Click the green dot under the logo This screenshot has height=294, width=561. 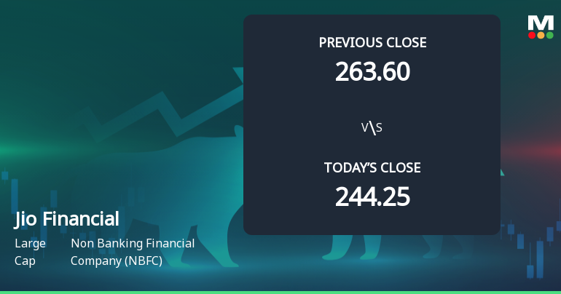click(549, 35)
